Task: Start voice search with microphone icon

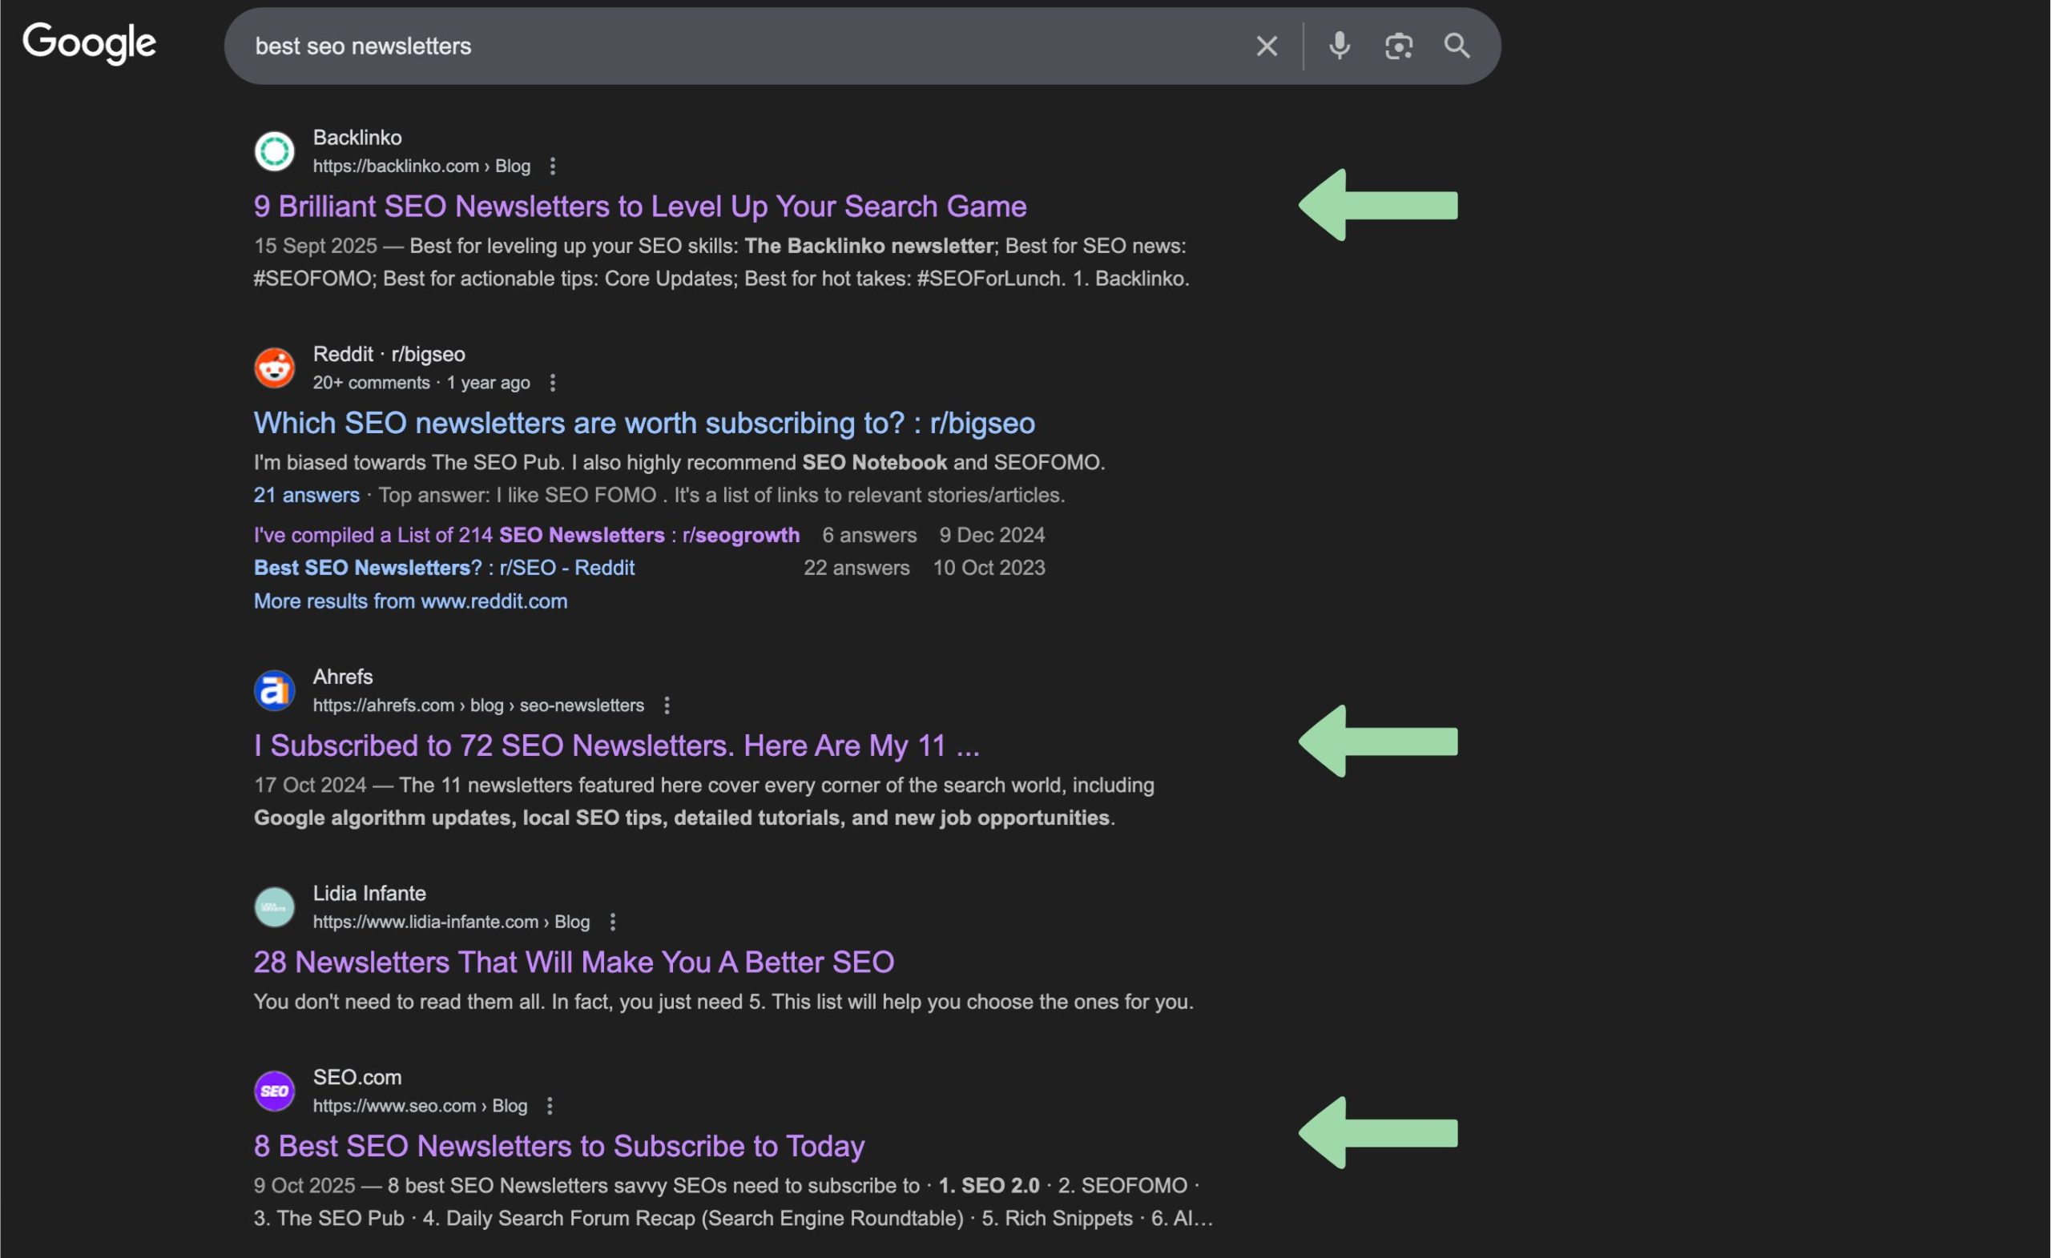Action: coord(1339,46)
